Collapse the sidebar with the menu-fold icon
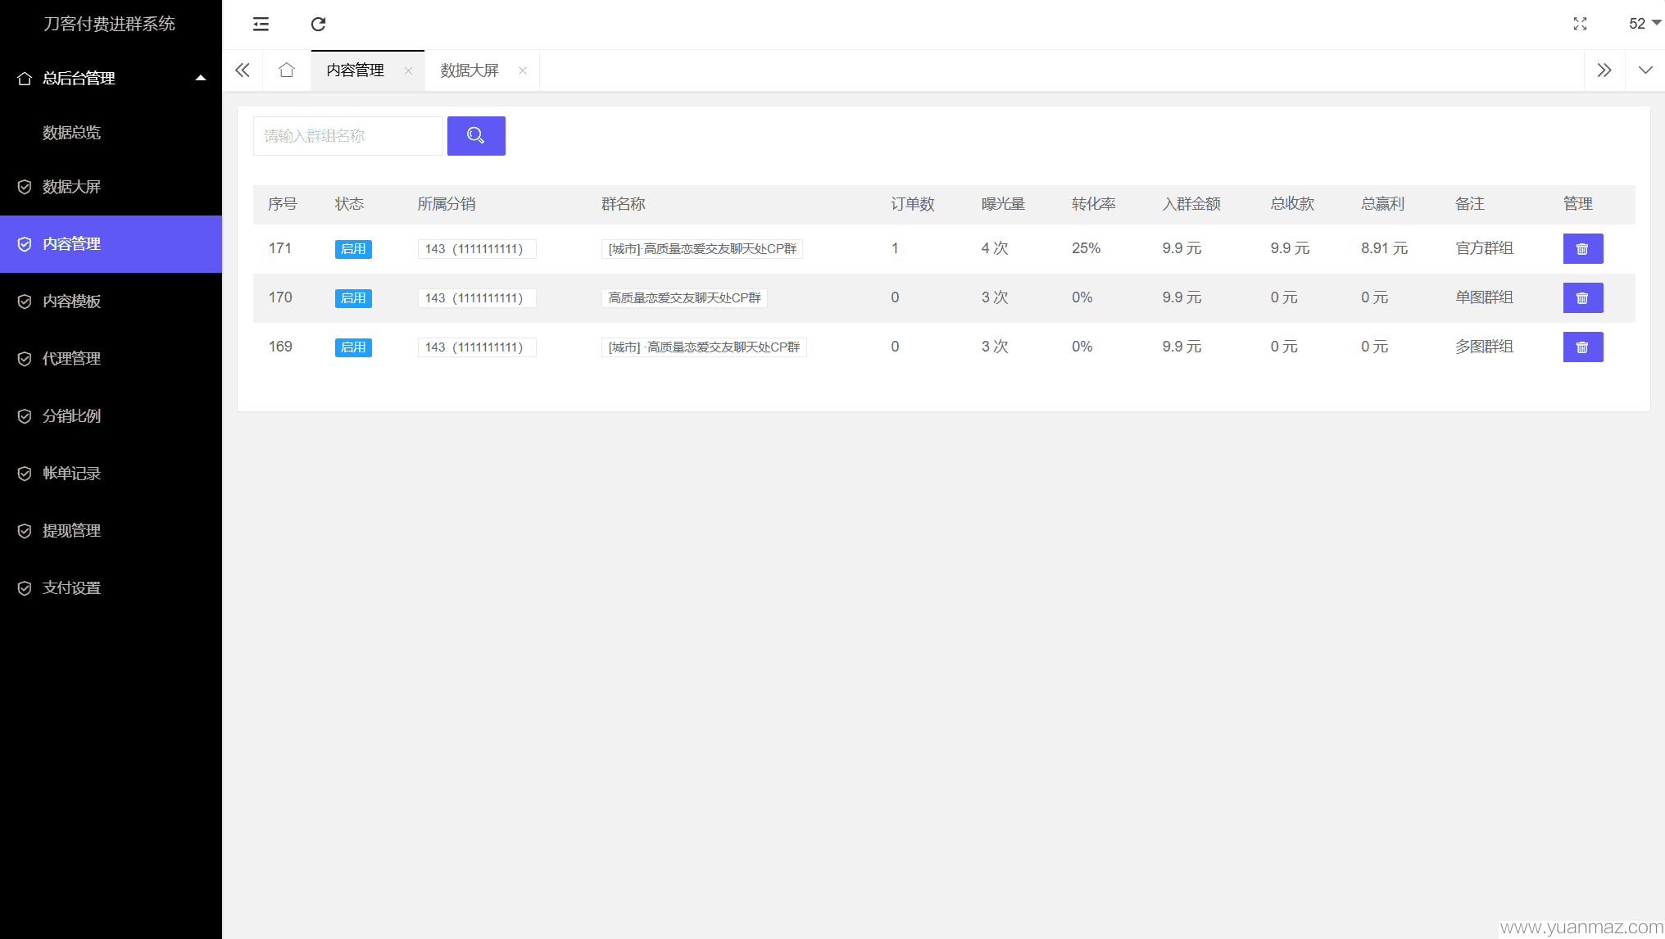Viewport: 1665px width, 939px height. (x=261, y=24)
